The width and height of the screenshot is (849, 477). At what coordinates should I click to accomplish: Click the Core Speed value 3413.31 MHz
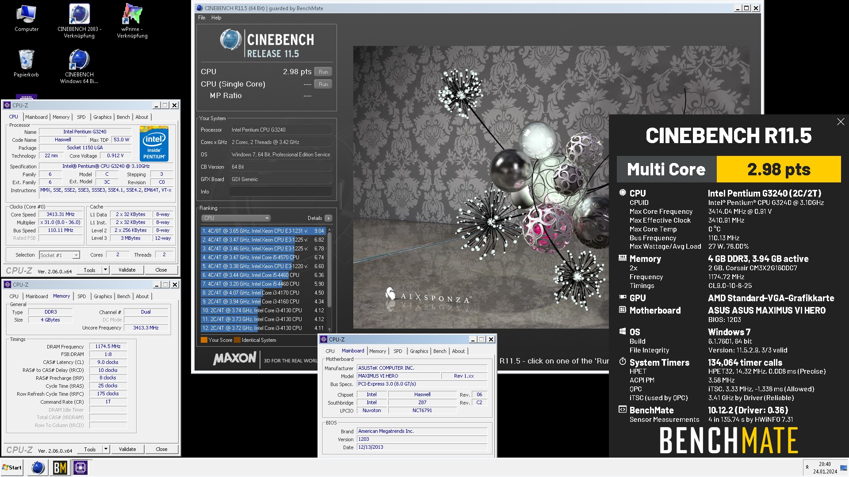tap(61, 214)
